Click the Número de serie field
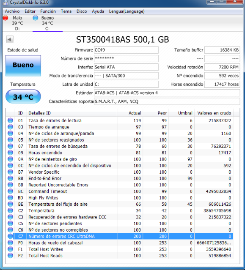 (126, 59)
